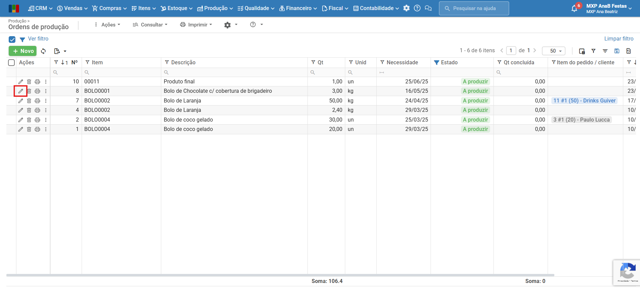The height and width of the screenshot is (290, 640).
Task: Click the Limpar filtro link
Action: (619, 39)
